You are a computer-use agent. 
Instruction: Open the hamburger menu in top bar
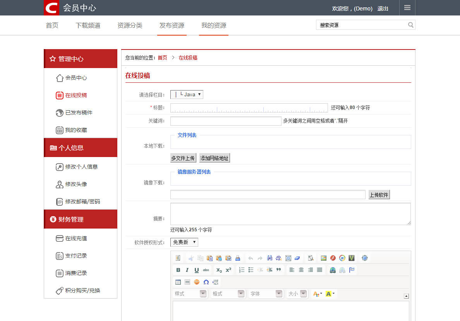coord(407,8)
